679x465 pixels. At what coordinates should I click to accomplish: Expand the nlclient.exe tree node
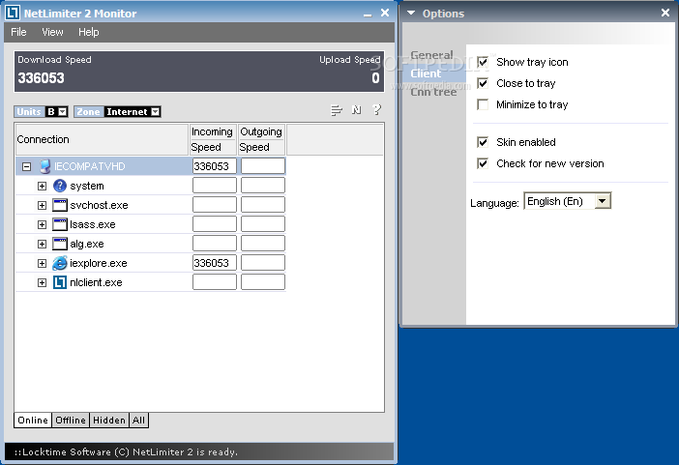(42, 282)
